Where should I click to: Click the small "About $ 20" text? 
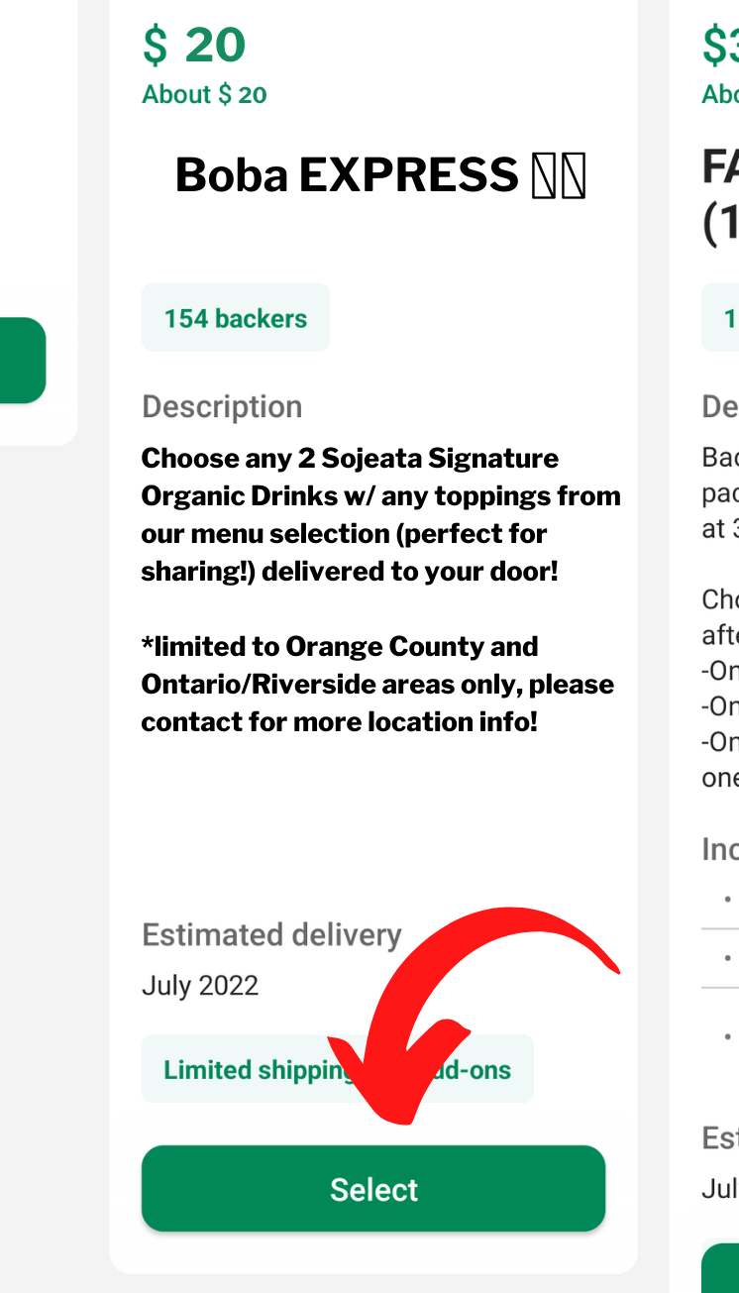(x=204, y=95)
